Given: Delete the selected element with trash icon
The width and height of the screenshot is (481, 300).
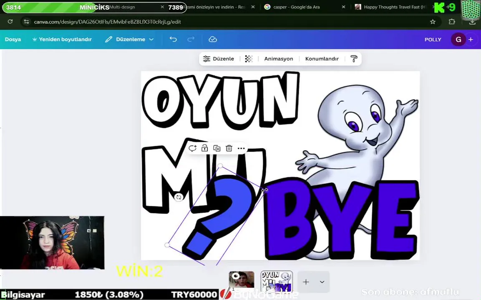Looking at the screenshot, I should click(x=229, y=148).
